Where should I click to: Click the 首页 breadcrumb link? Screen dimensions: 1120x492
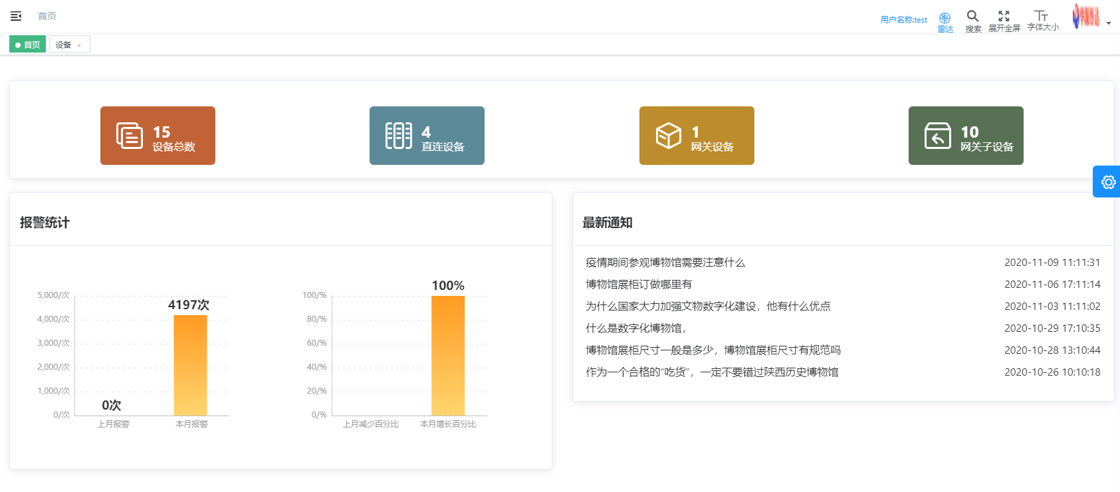point(47,16)
